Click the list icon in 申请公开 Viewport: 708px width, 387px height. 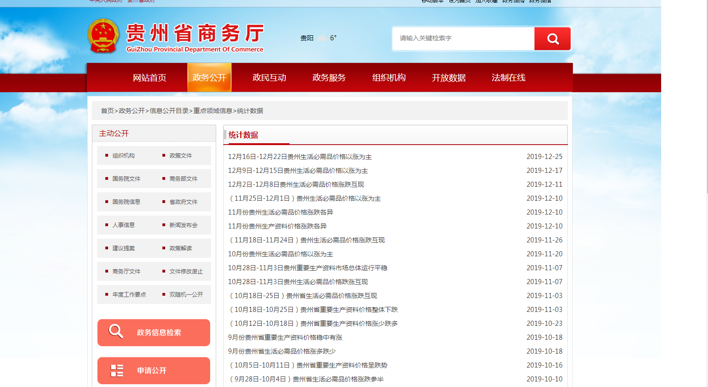117,370
